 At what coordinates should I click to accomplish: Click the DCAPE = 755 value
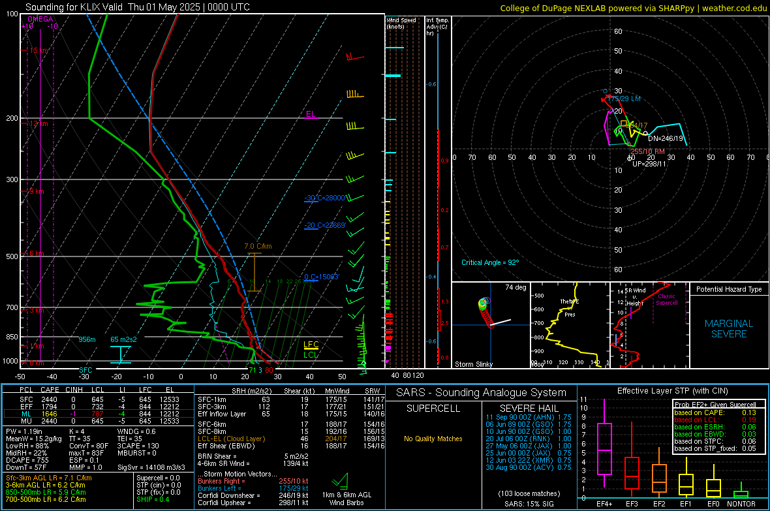coord(27,460)
